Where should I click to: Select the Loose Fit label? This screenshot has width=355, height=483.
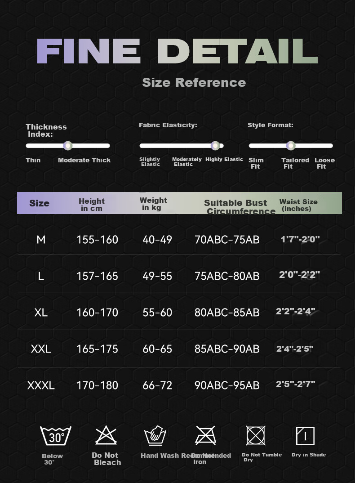click(324, 163)
